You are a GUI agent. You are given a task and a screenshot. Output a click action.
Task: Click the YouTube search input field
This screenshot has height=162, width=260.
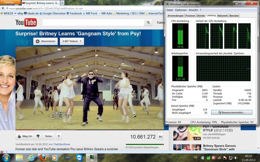pyautogui.click(x=93, y=22)
